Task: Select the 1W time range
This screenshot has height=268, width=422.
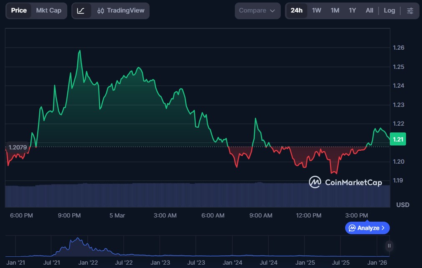Action: pos(316,10)
